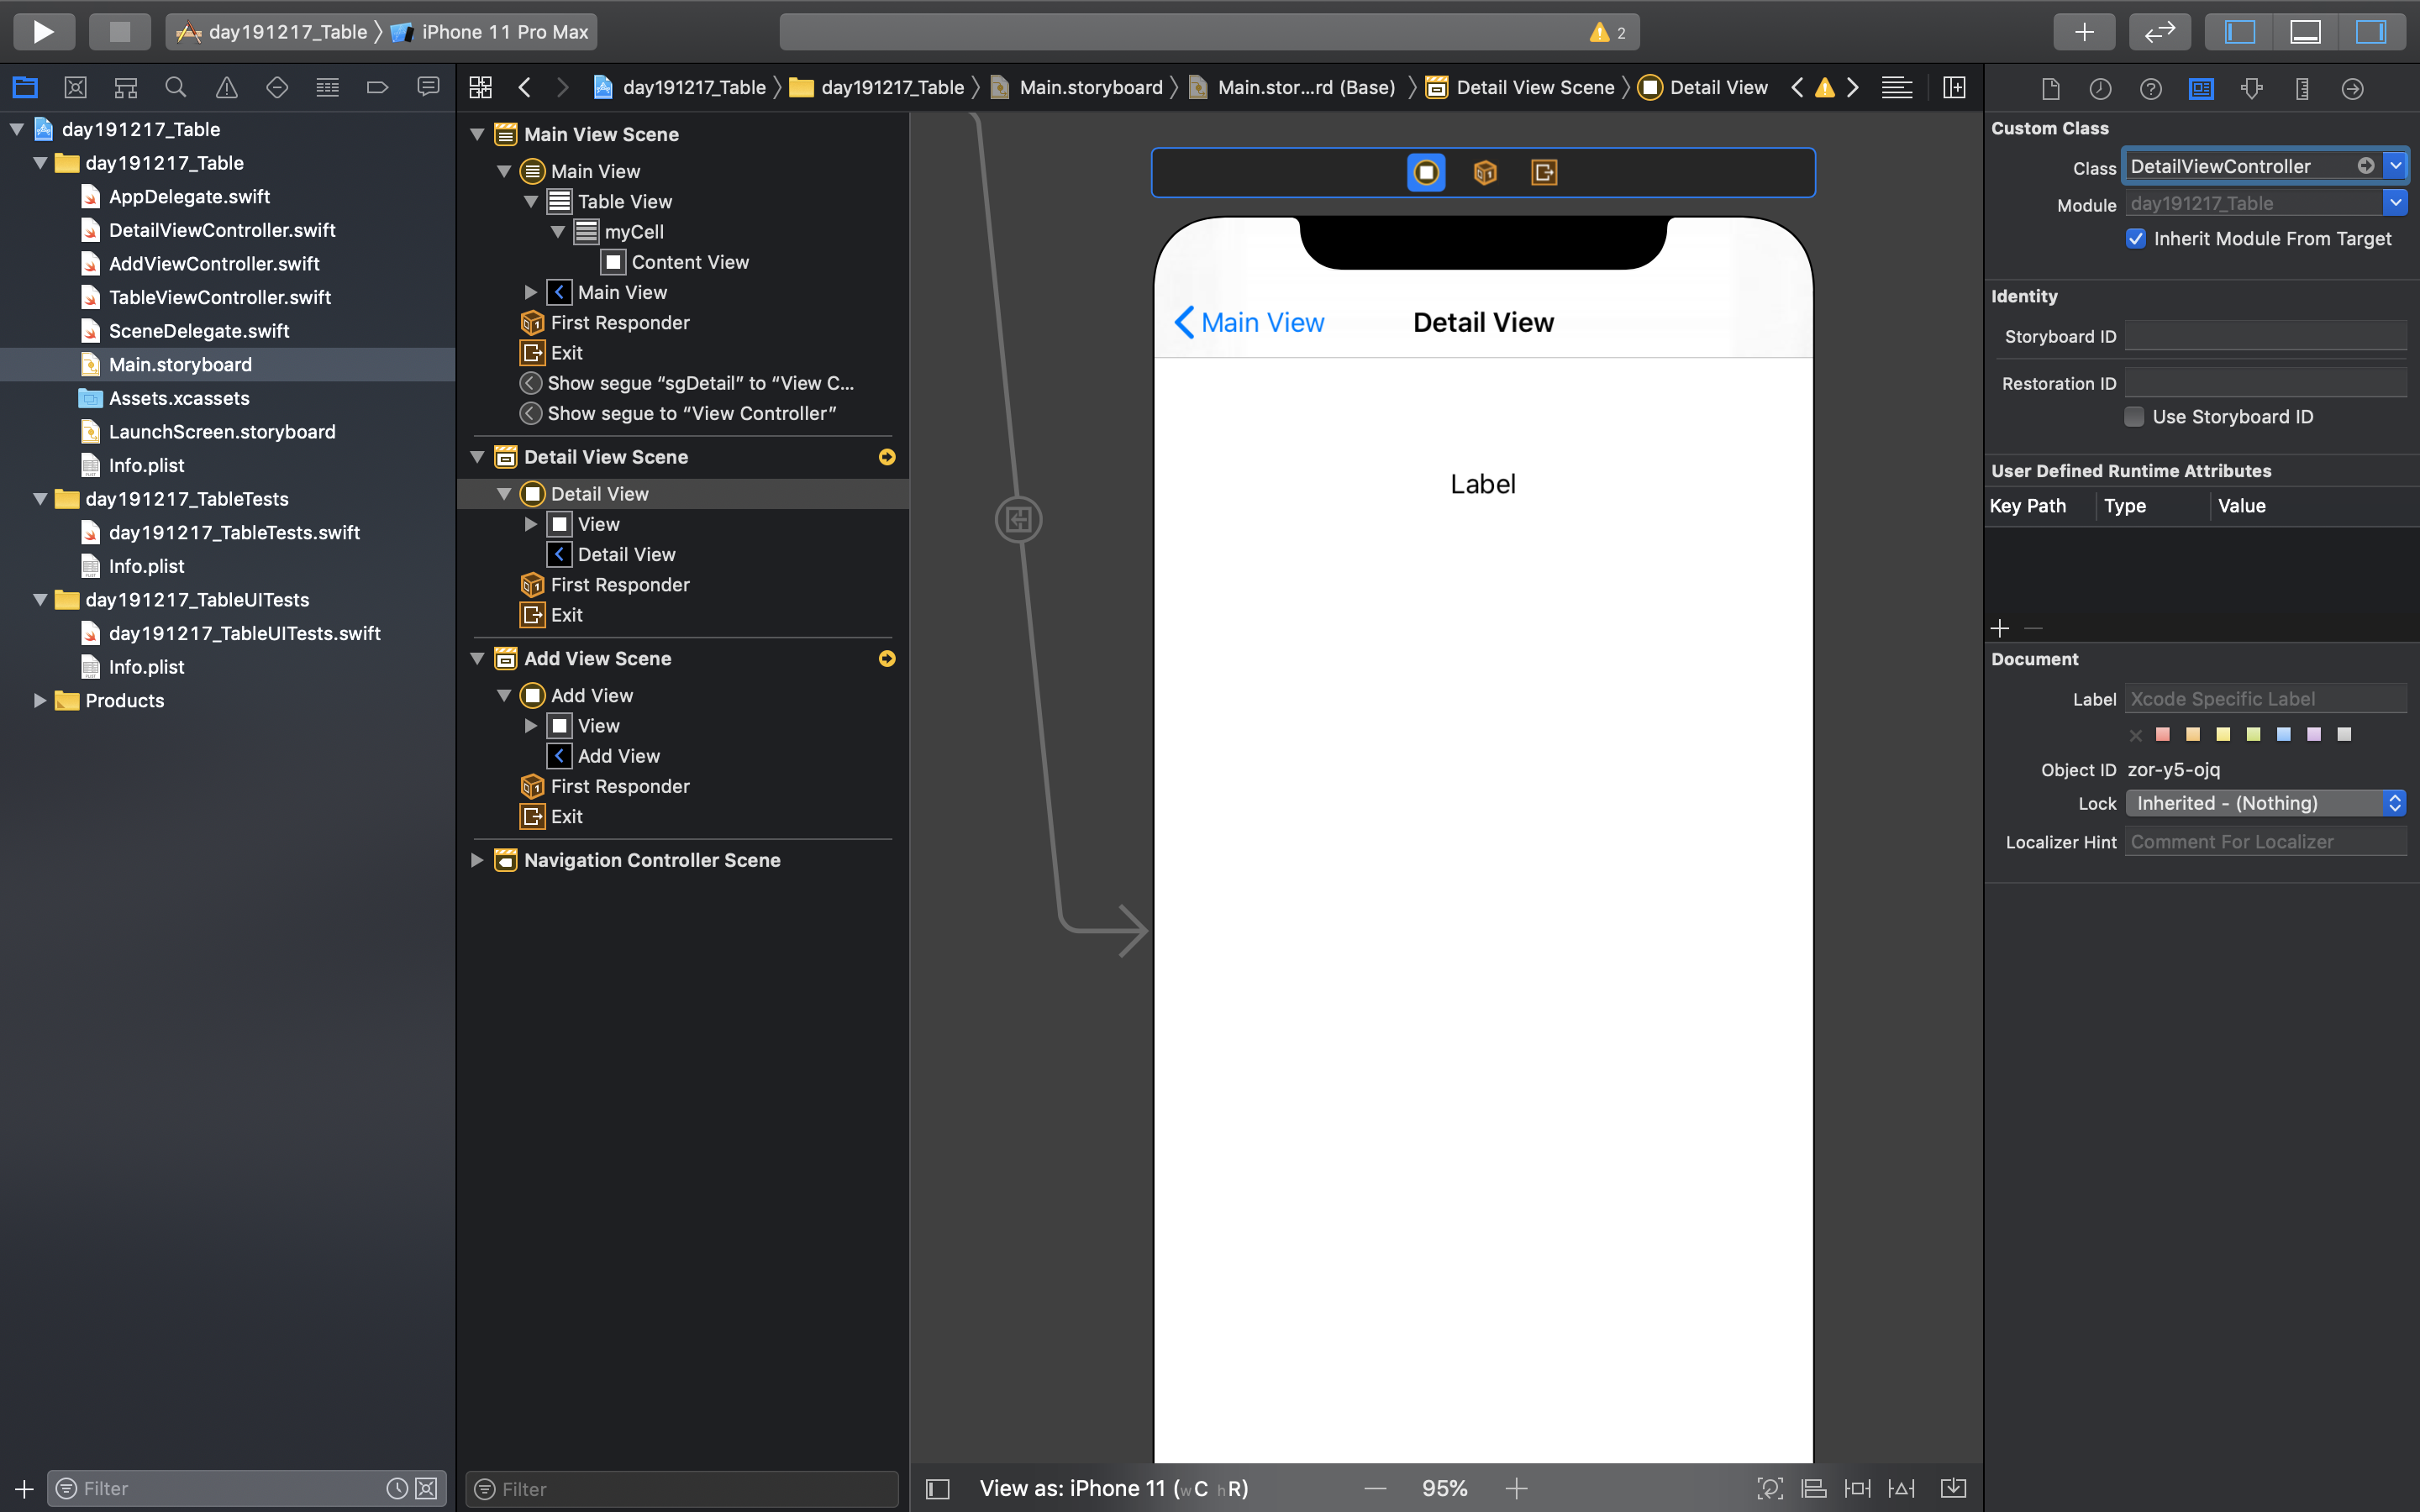Open the Class dropdown arrow

pos(2395,166)
